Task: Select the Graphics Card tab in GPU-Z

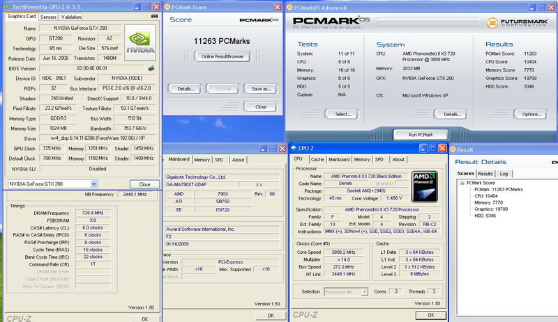Action: (x=22, y=16)
